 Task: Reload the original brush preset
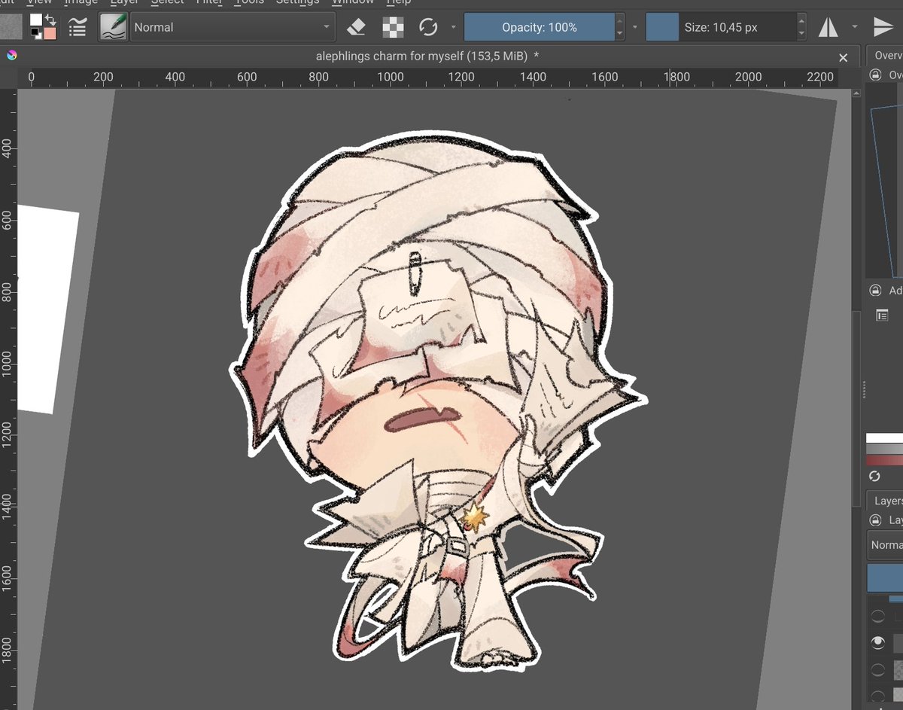428,27
